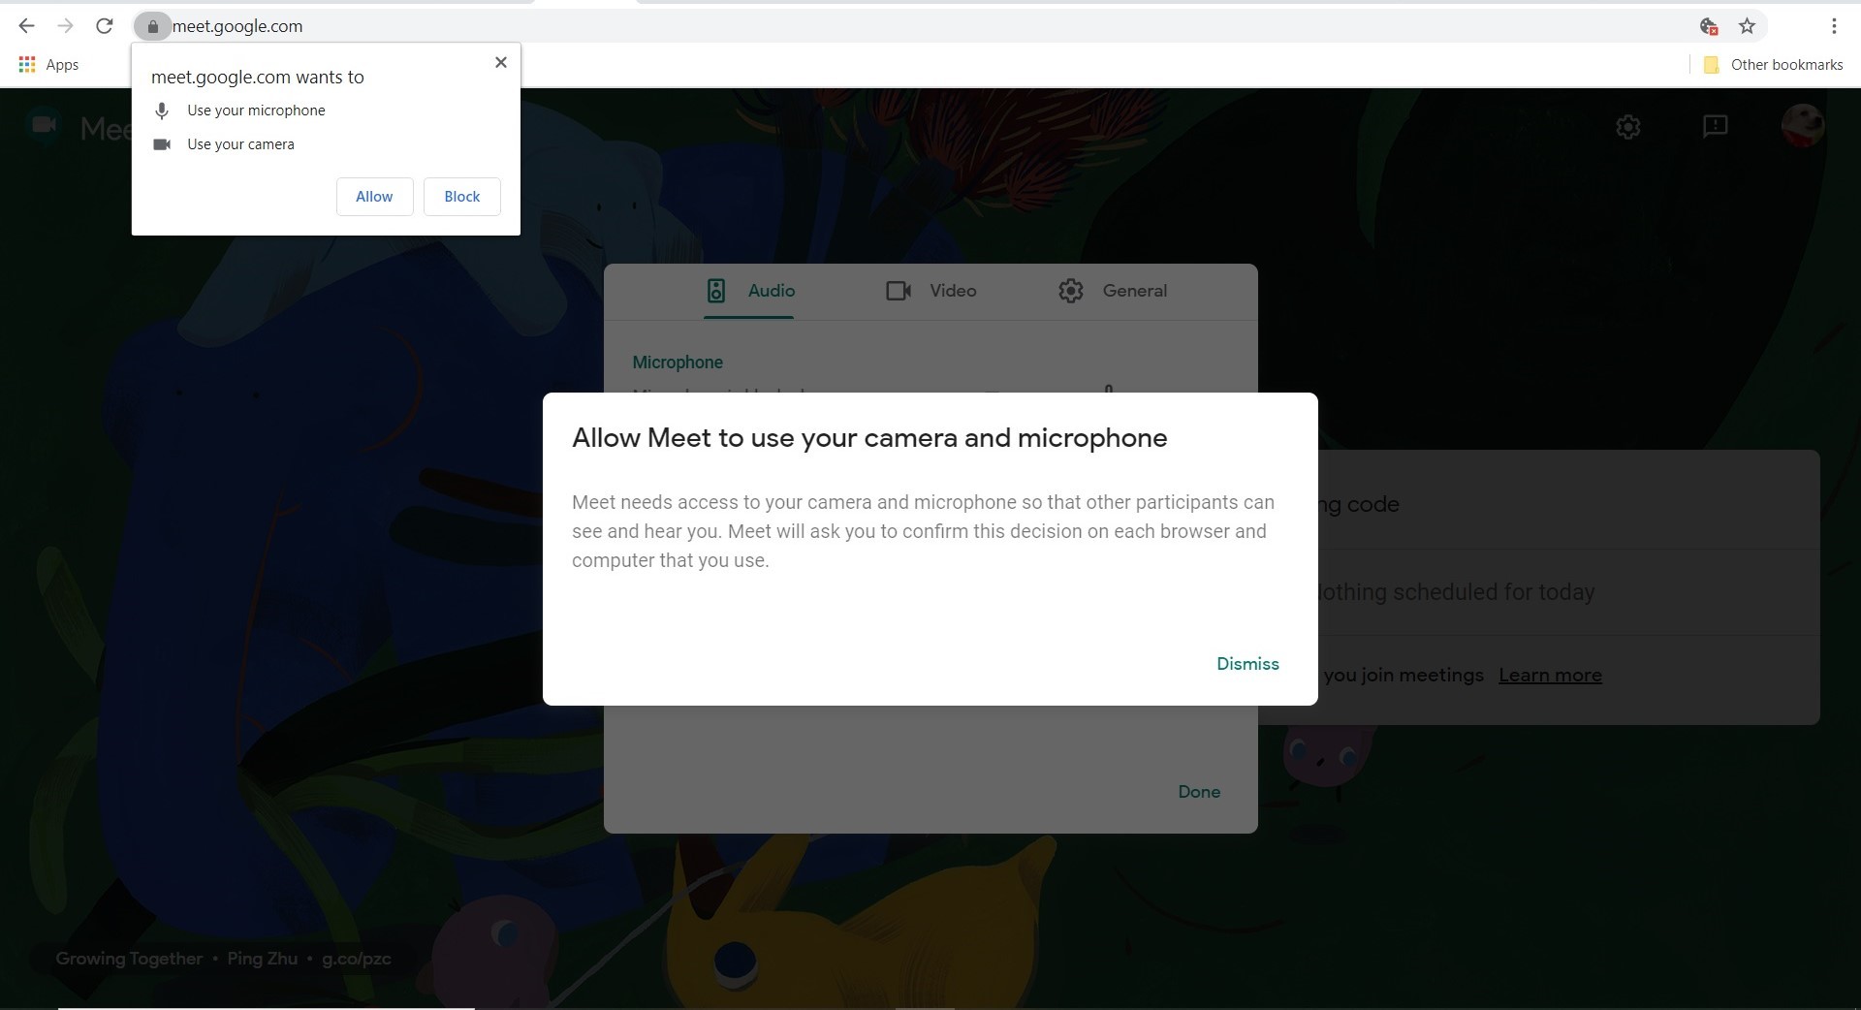
Task: Click Done in the settings panel
Action: coord(1199,792)
